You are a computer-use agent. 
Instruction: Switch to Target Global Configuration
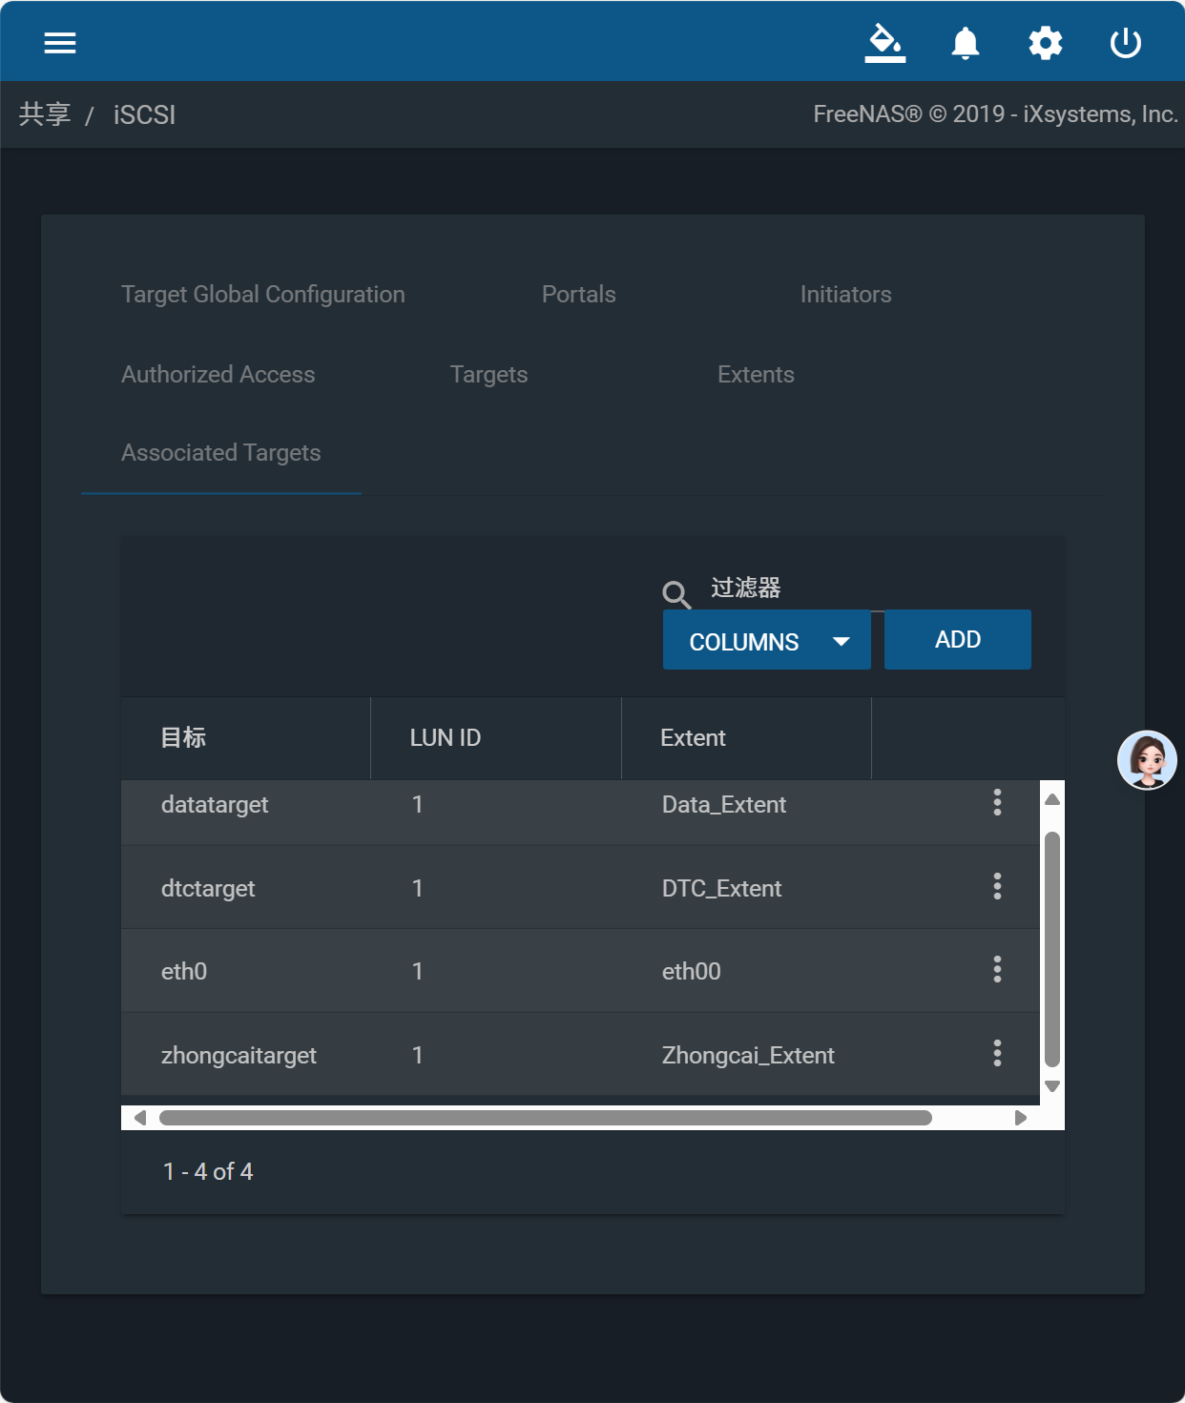263,294
